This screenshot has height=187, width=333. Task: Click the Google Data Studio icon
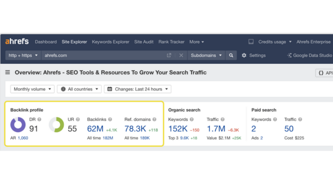coord(289,56)
